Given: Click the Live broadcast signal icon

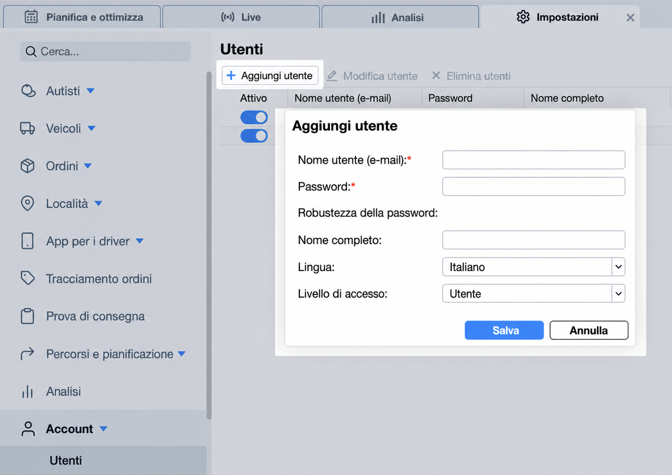Looking at the screenshot, I should pos(228,17).
